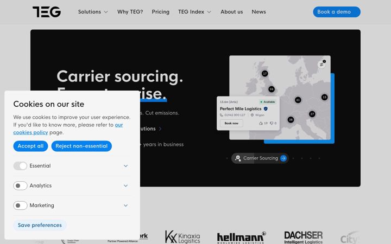This screenshot has height=244, width=391.
Task: Select the map cluster marker 27
Action: point(312,114)
